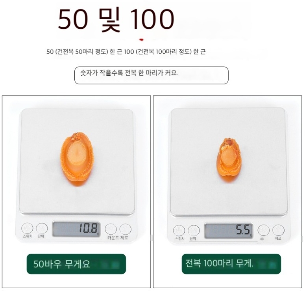The height and width of the screenshot is (291, 305).
Task: Click the 50 및 100 heading
Action: 116,19
